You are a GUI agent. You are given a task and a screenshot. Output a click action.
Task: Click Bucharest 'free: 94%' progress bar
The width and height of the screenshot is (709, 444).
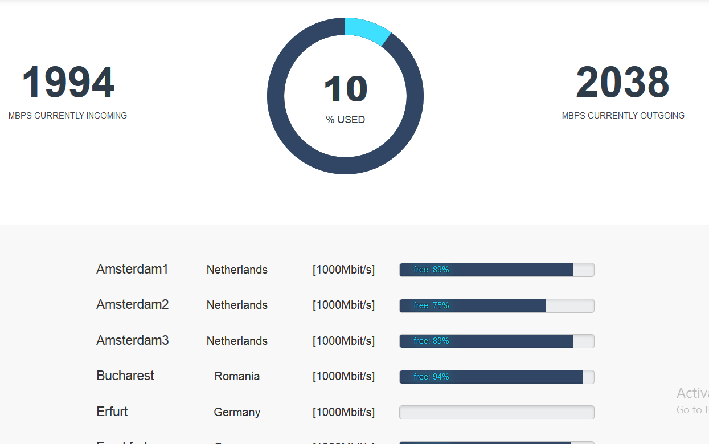[497, 377]
